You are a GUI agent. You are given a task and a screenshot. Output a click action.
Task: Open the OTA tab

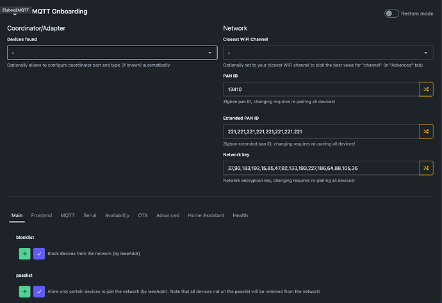coord(143,215)
